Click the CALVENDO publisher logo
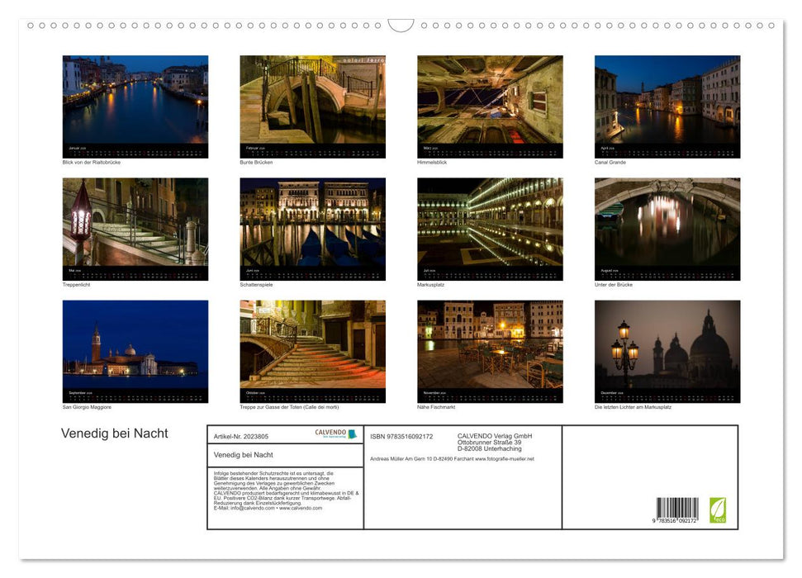This screenshot has height=578, width=802. (329, 432)
